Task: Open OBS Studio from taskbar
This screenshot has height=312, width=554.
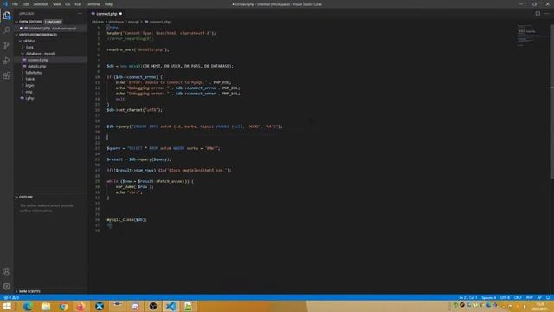Action: click(x=153, y=306)
